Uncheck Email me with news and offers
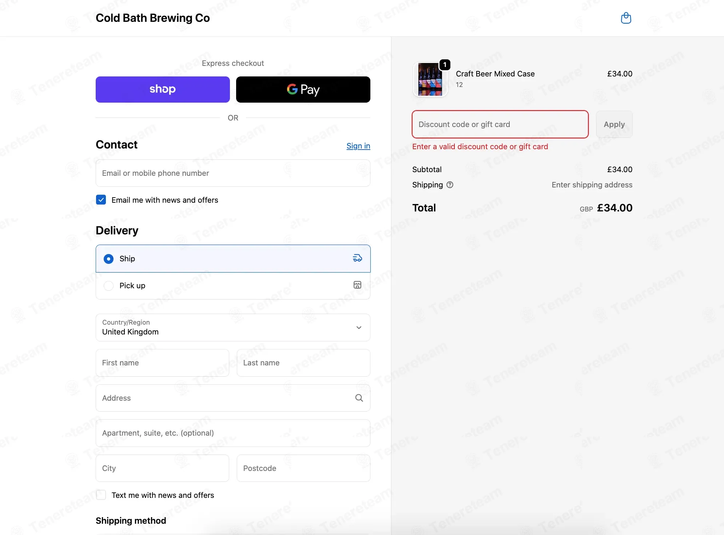724x535 pixels. [x=101, y=200]
